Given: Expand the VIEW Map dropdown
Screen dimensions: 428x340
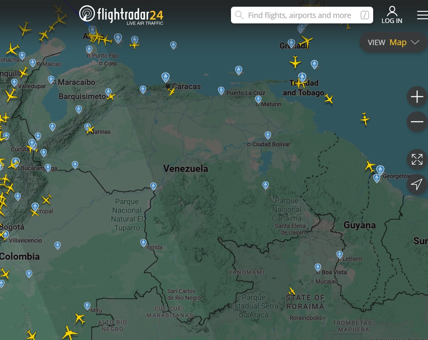Looking at the screenshot, I should coord(393,42).
